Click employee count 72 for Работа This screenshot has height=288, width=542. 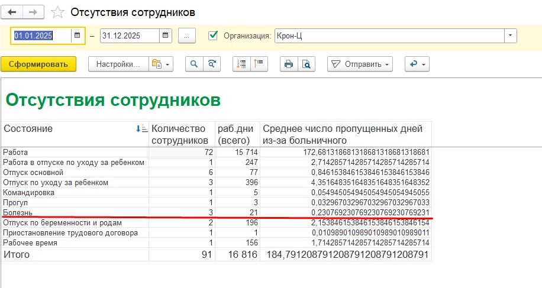pos(209,153)
